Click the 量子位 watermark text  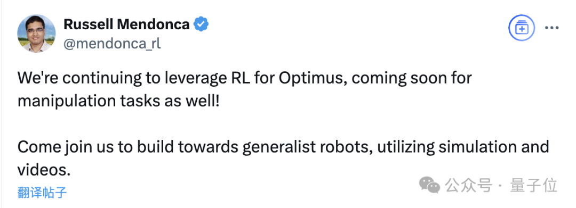(534, 185)
